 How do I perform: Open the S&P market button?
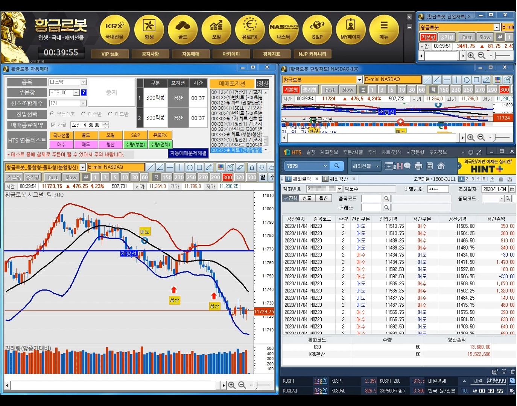(317, 29)
